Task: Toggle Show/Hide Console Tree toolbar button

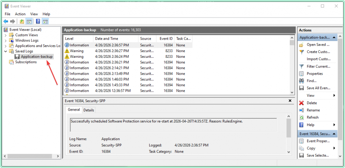Action: (x=29, y=22)
